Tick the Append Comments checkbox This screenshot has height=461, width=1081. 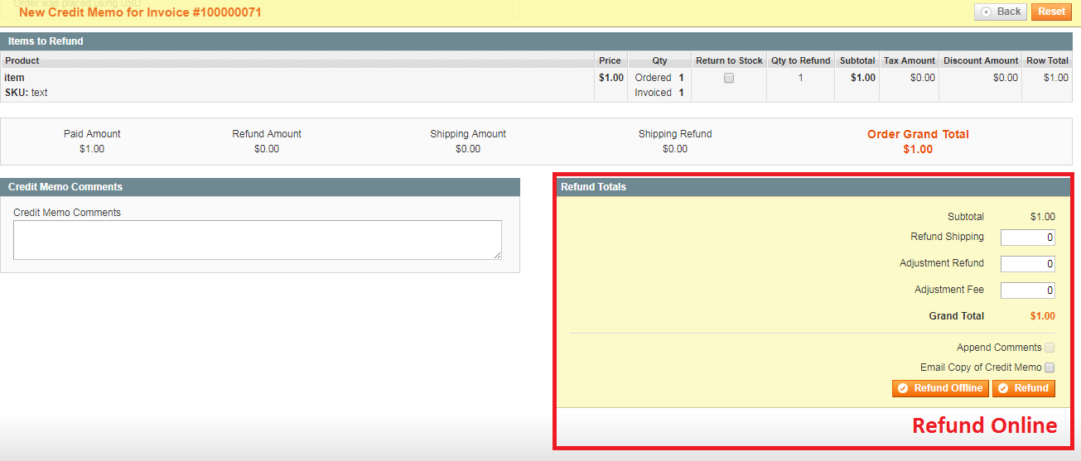pyautogui.click(x=1050, y=348)
